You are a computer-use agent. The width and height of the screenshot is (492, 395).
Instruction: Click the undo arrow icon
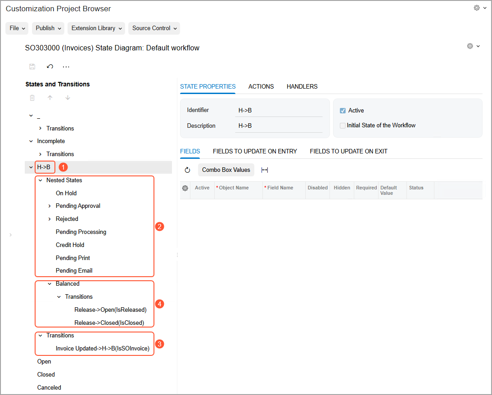(50, 67)
